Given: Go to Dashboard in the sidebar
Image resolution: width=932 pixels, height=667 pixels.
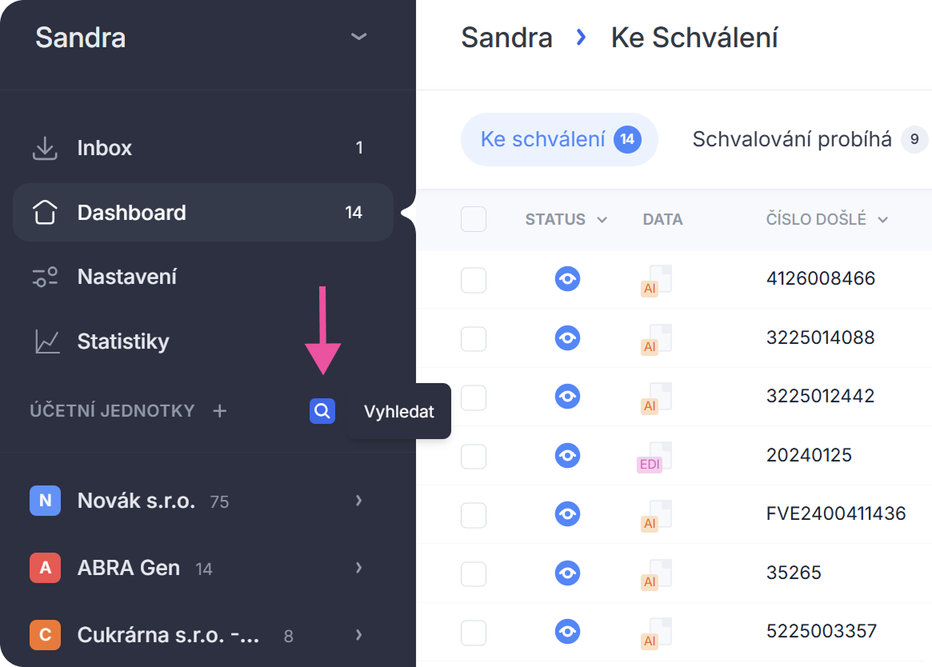Looking at the screenshot, I should click(x=131, y=213).
